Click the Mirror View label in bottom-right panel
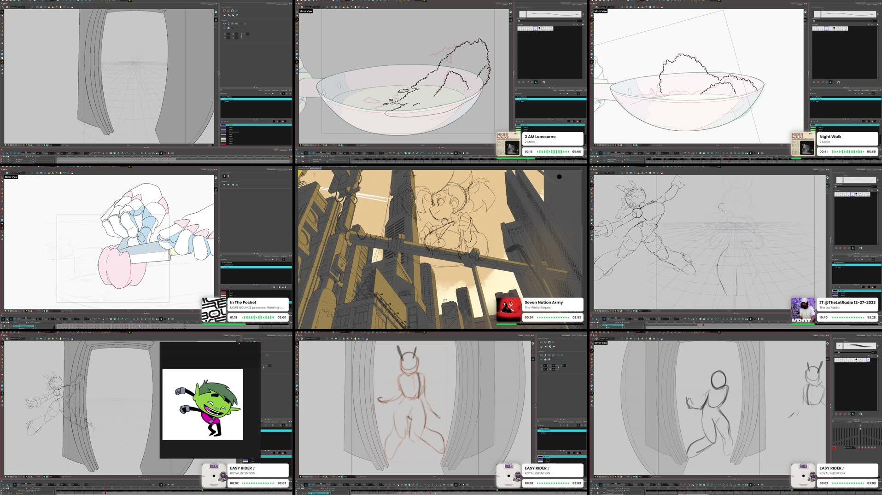This screenshot has height=495, width=882. 601,343
